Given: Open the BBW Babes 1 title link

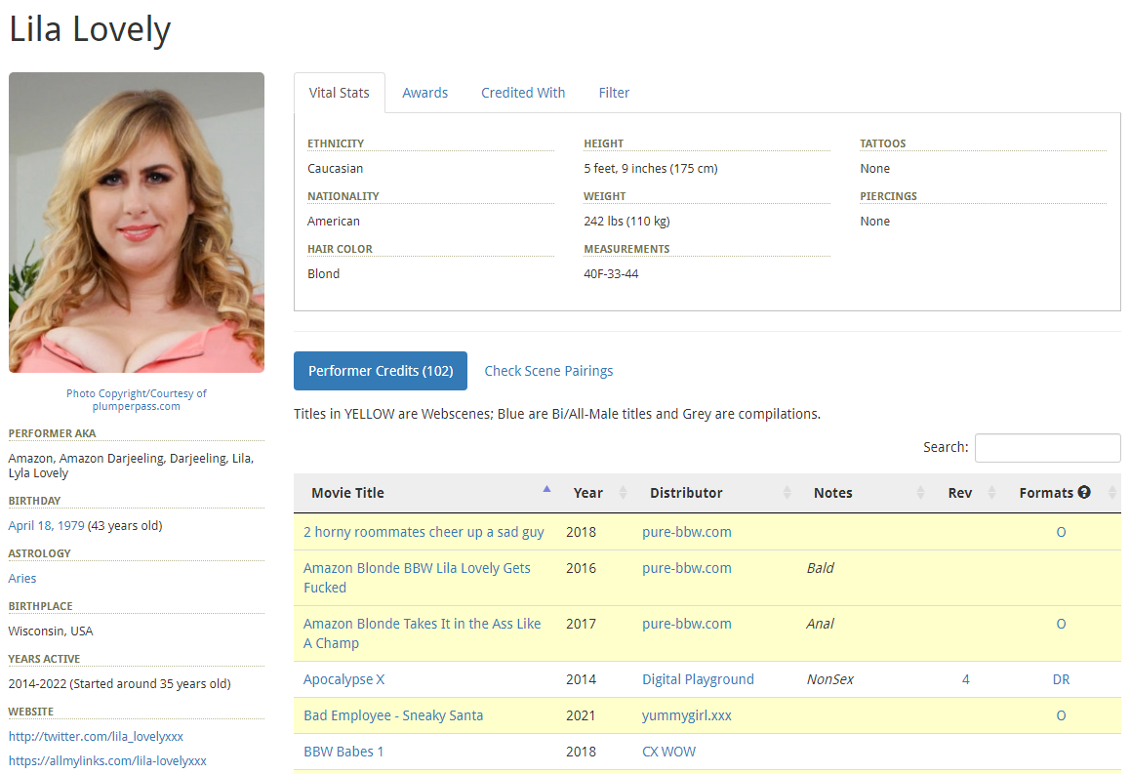Looking at the screenshot, I should pyautogui.click(x=343, y=752).
